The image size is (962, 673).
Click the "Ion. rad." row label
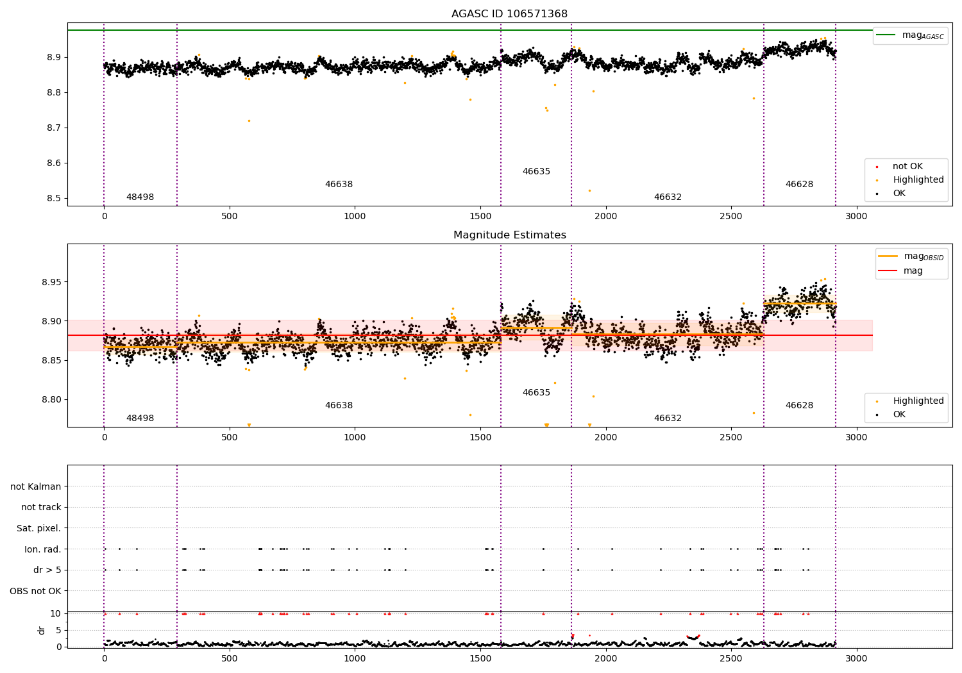tap(43, 549)
